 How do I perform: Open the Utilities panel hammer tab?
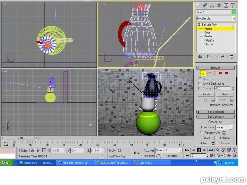point(233,5)
